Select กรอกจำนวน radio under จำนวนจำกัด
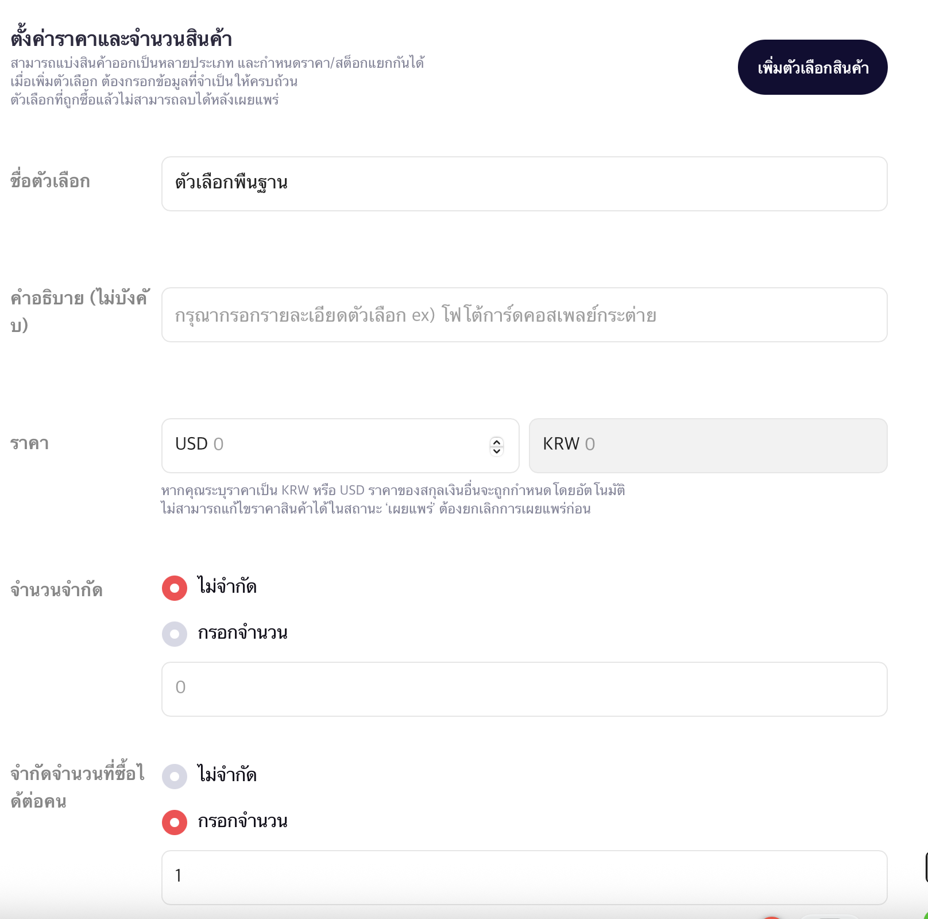Viewport: 928px width, 919px height. pos(175,634)
